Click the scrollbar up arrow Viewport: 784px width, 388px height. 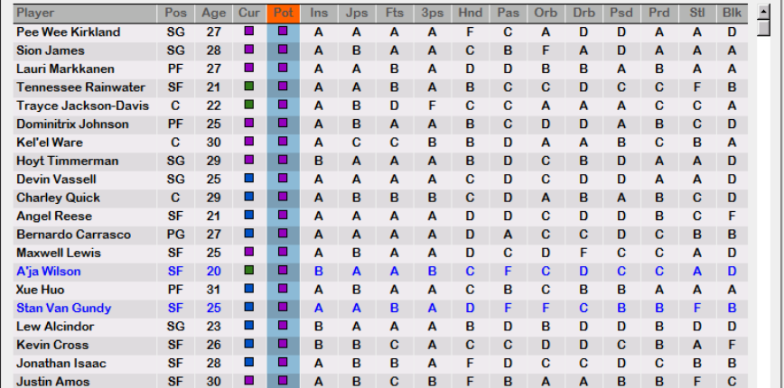pyautogui.click(x=764, y=13)
